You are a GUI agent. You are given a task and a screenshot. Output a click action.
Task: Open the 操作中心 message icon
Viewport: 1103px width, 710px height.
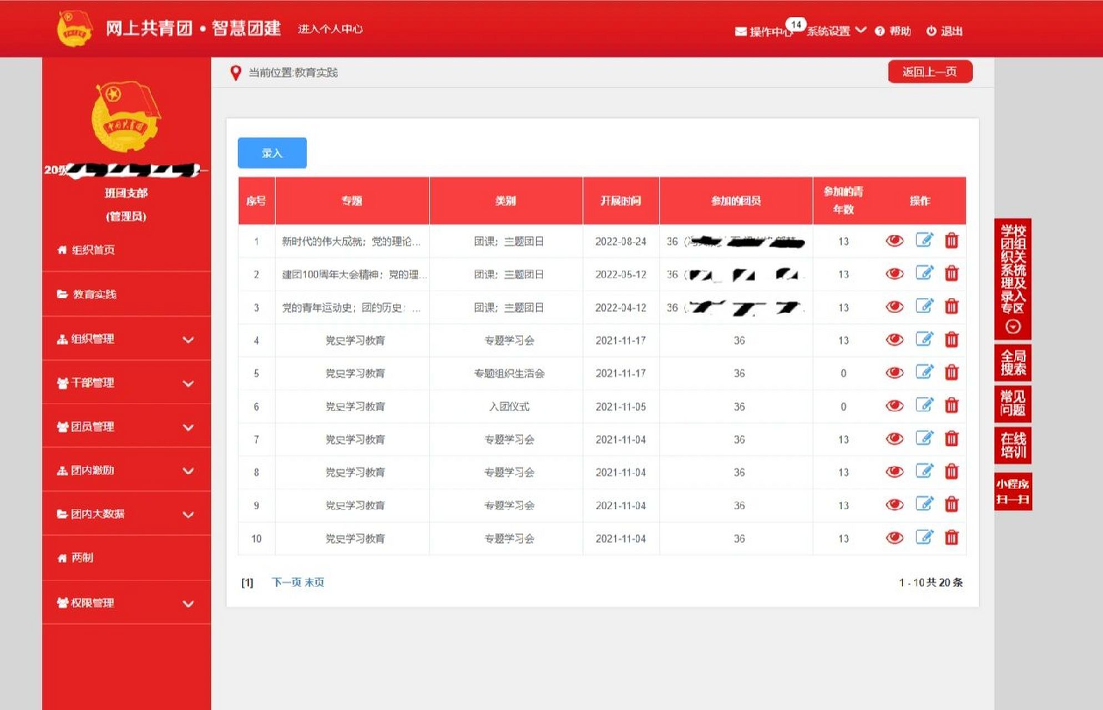click(740, 32)
